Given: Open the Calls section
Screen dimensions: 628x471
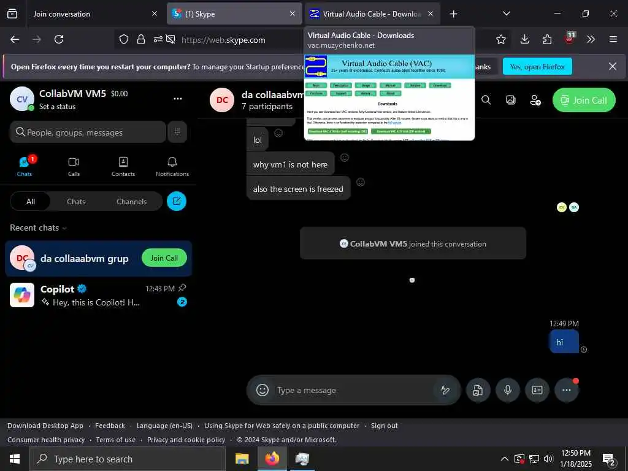Looking at the screenshot, I should click(74, 166).
